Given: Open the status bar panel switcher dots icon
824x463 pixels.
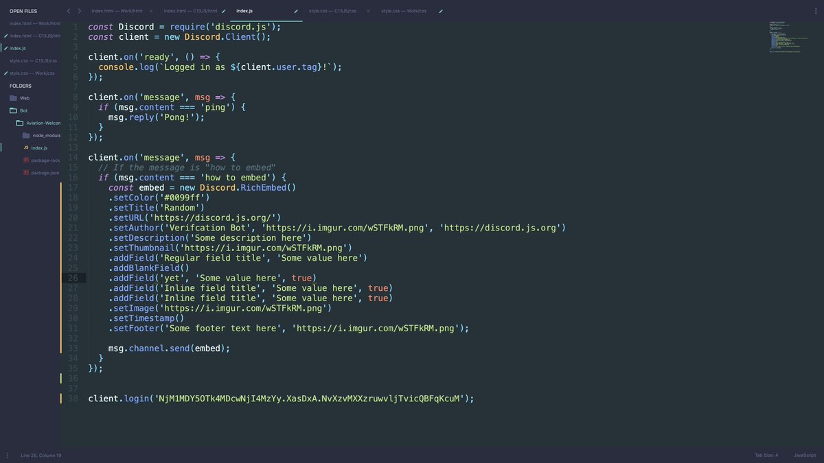Looking at the screenshot, I should point(7,455).
